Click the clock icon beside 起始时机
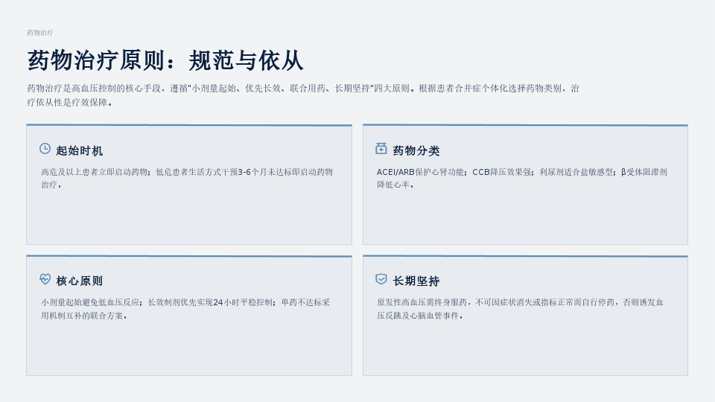715x402 pixels. coord(45,149)
